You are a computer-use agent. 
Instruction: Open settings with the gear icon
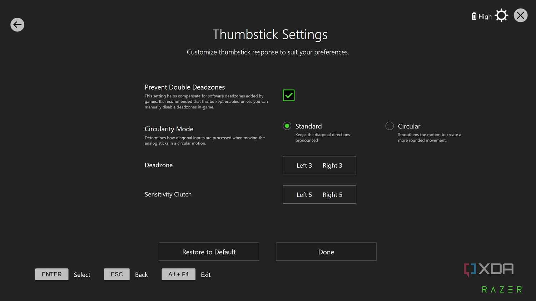point(501,15)
